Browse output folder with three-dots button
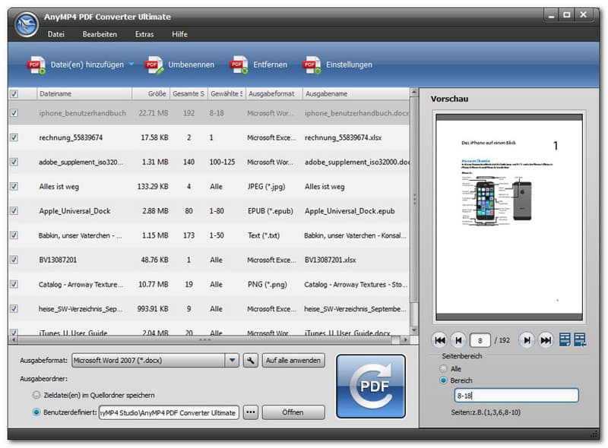608x448 pixels. tap(251, 412)
